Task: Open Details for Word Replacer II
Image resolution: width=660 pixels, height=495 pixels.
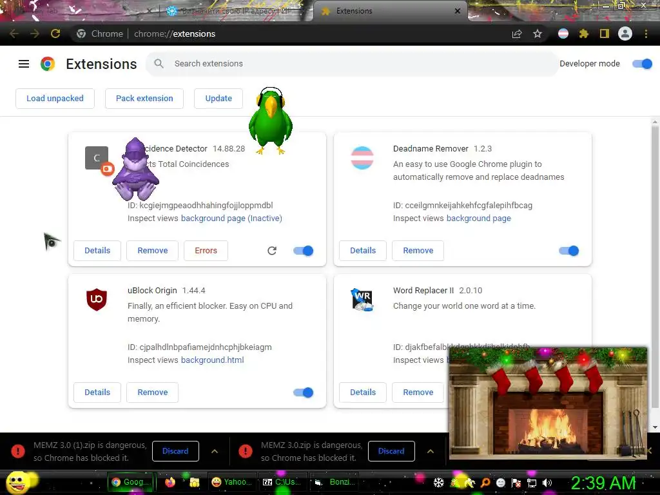Action: [363, 393]
